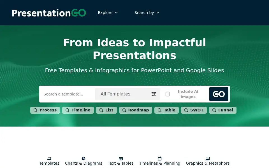Click the pie chart icon

click(x=84, y=158)
